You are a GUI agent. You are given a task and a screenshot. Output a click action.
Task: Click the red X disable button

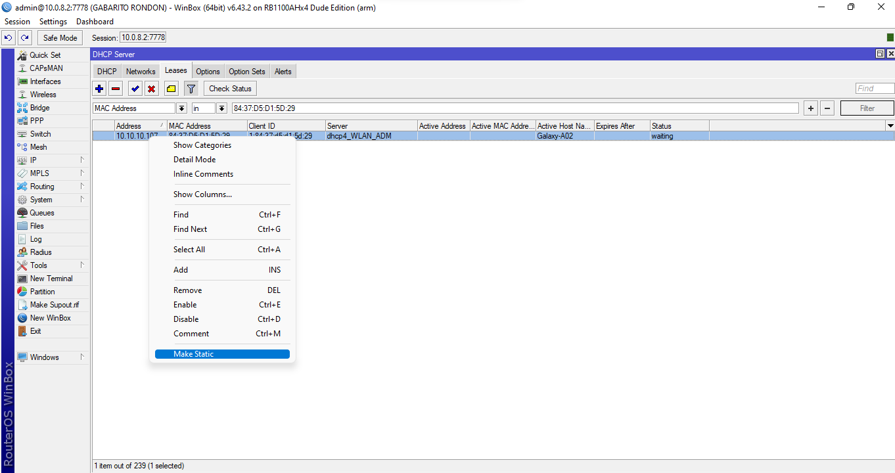click(x=152, y=89)
